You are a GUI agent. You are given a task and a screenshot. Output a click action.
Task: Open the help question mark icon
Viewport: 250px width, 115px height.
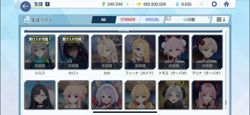pos(47,4)
